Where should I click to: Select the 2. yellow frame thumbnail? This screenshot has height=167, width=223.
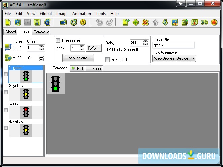[x=26, y=94]
